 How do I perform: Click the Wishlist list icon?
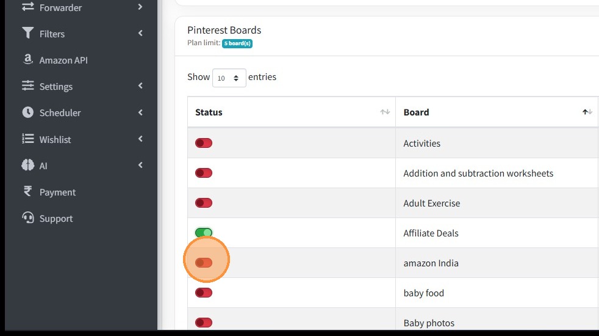pos(27,139)
